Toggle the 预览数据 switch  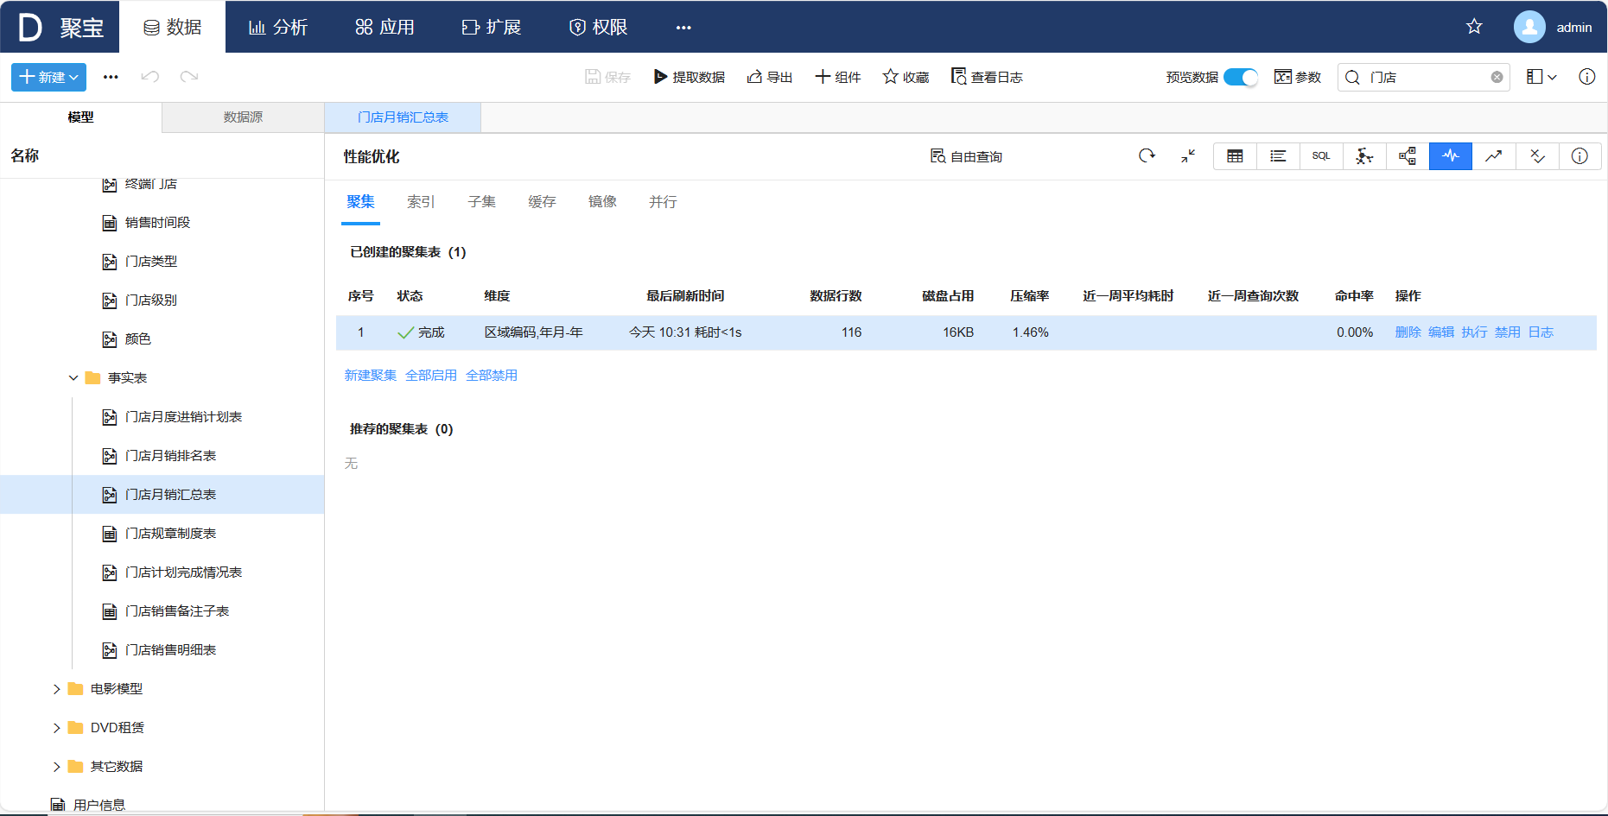pyautogui.click(x=1240, y=77)
